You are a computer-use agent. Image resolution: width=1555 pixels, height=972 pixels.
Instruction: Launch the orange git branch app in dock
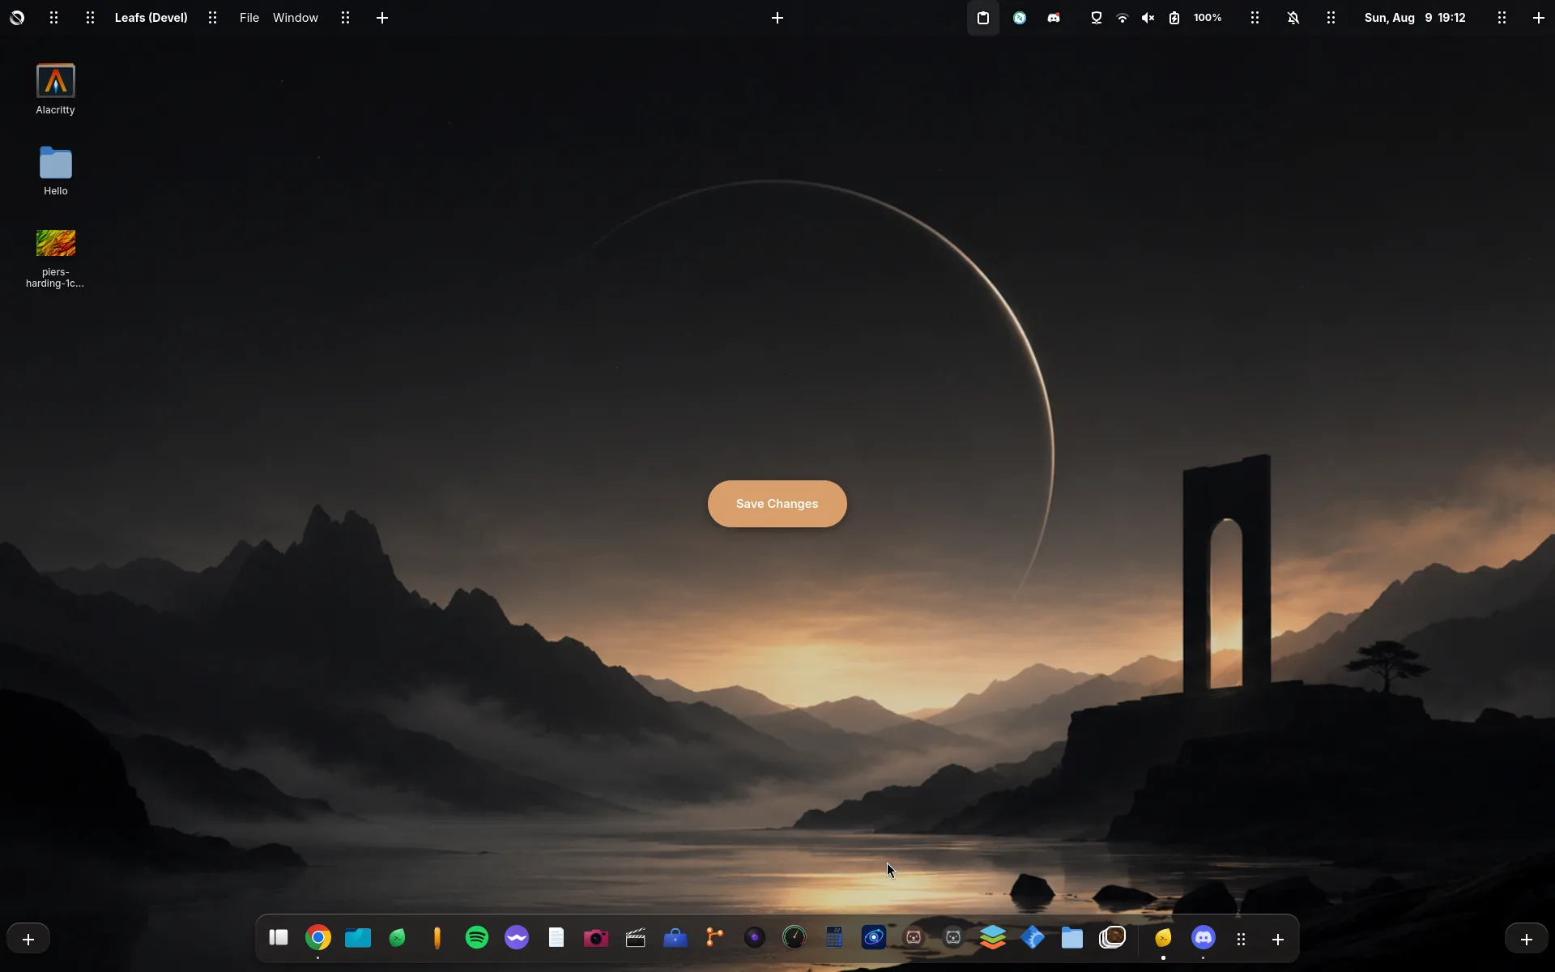(715, 938)
